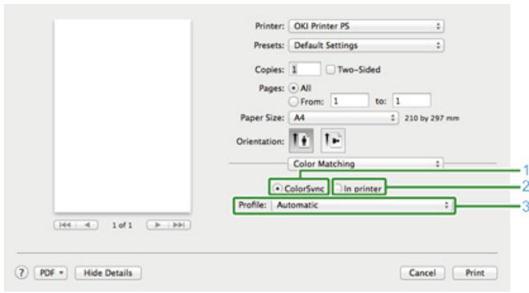
Task: Select the ColorSync radio button
Action: [x=277, y=188]
